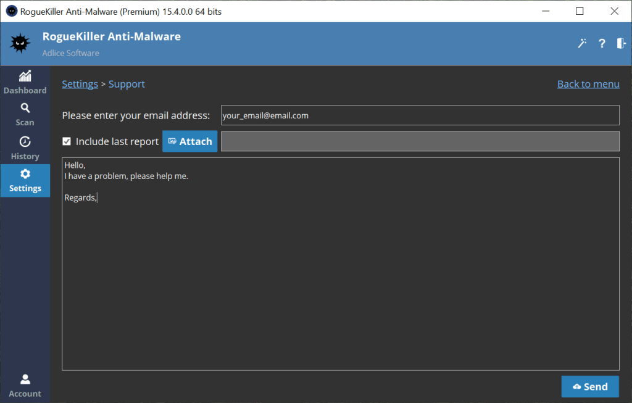This screenshot has width=632, height=403.
Task: Click the gray attachment path field
Action: [420, 141]
